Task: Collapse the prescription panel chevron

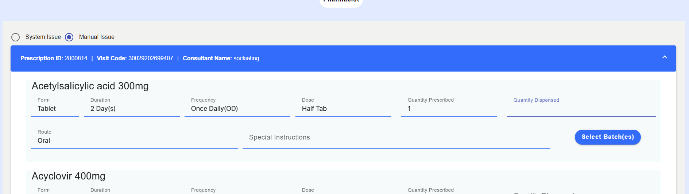Action: pyautogui.click(x=665, y=57)
